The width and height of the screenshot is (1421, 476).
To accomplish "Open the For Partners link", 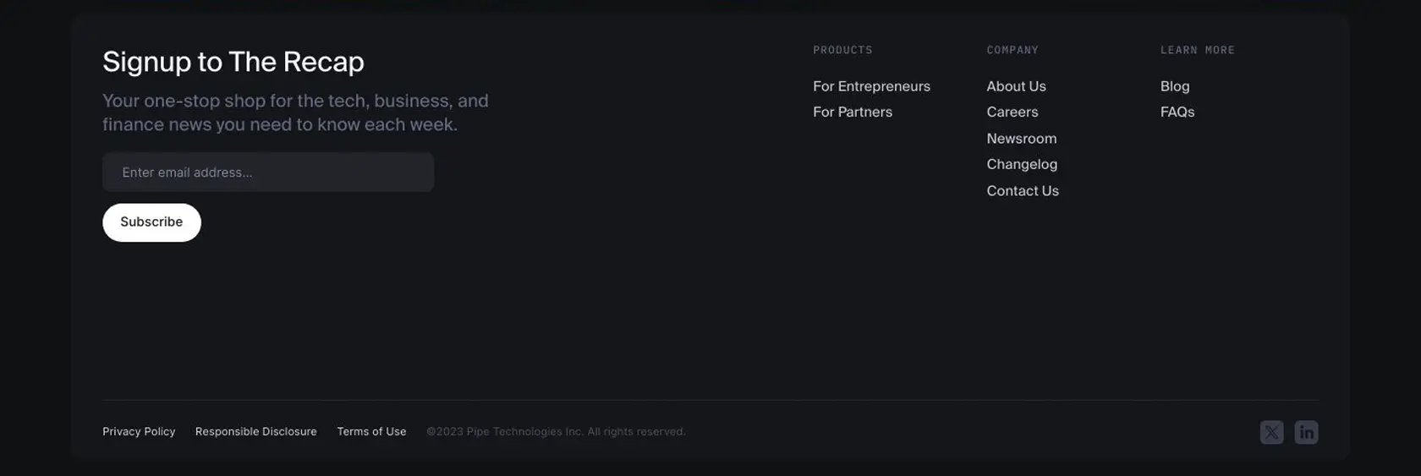I will pos(853,112).
